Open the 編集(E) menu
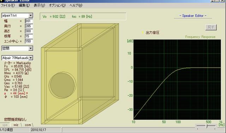The height and width of the screenshot is (133, 226). [24, 5]
